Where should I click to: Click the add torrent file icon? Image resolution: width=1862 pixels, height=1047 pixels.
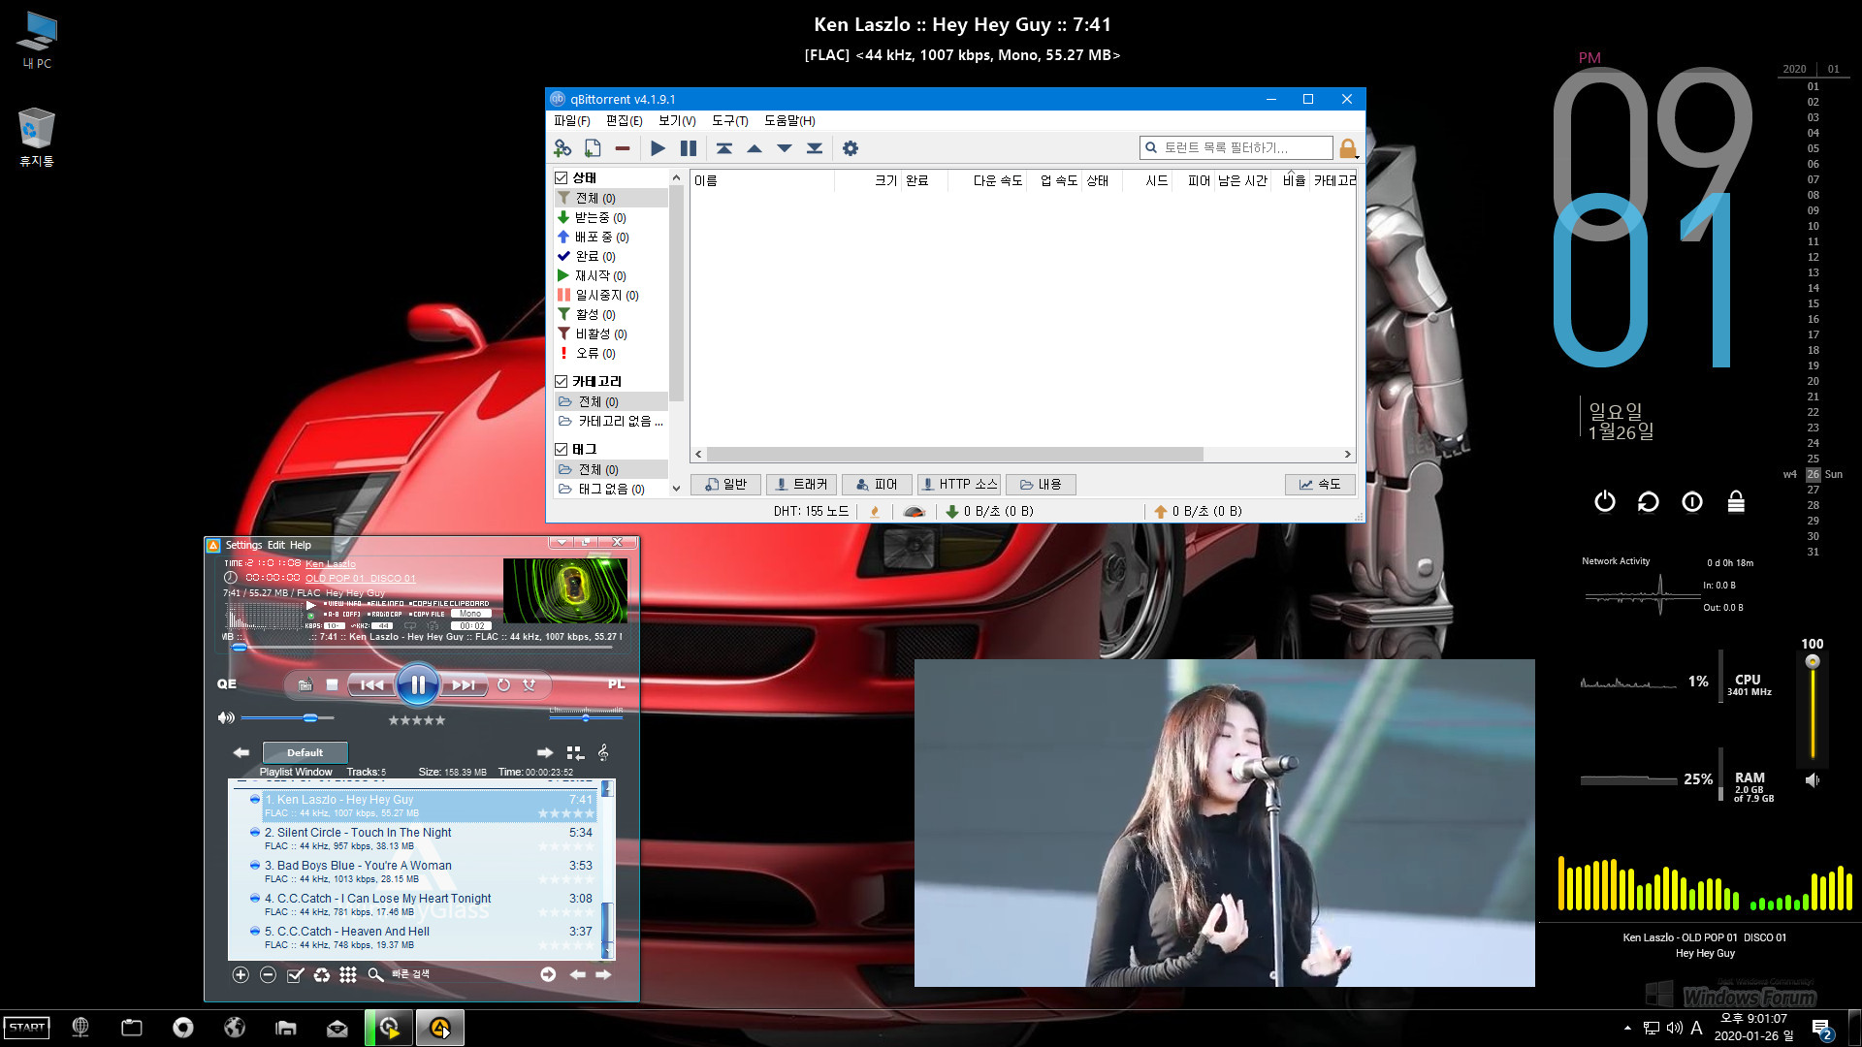(x=593, y=148)
